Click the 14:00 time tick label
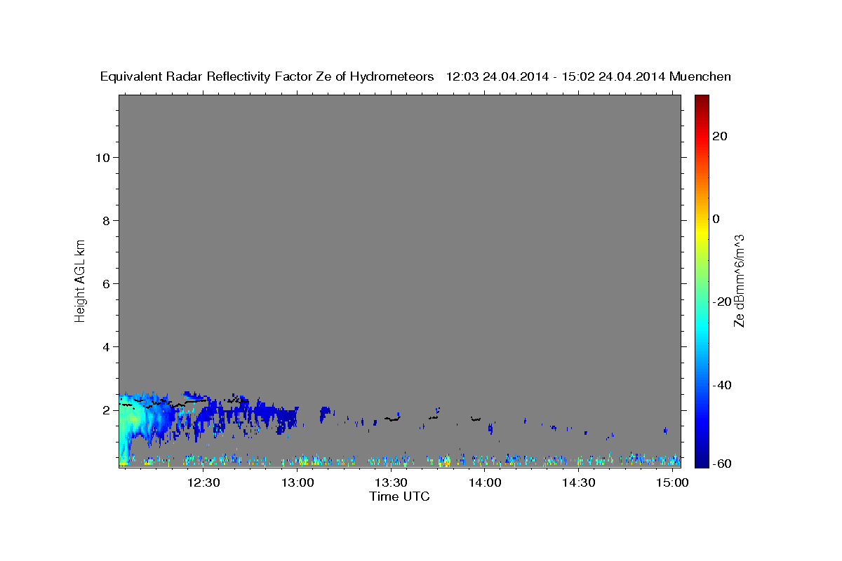Screen dimensions: 842x561 [x=485, y=483]
